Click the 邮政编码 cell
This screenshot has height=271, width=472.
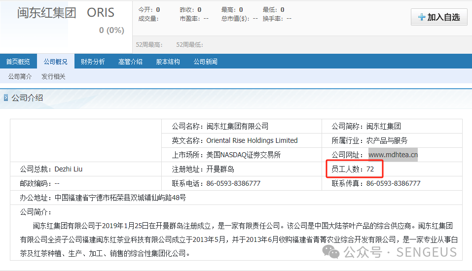point(86,183)
